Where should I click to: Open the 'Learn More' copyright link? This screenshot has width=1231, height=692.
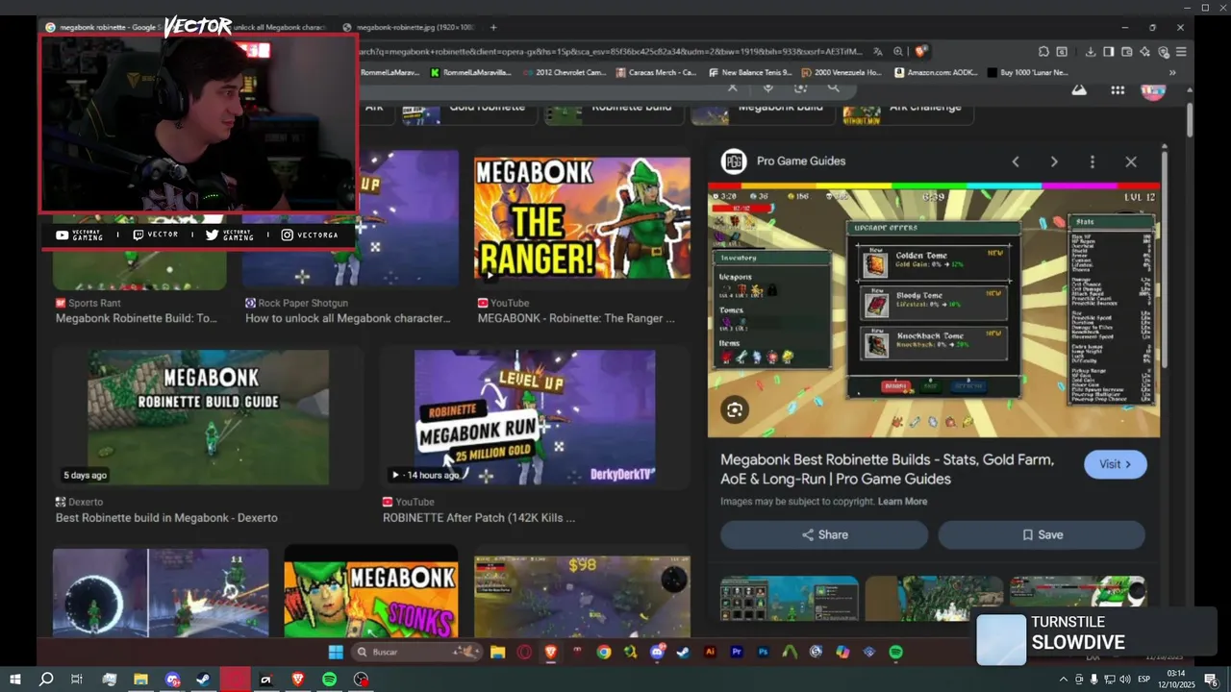902,502
